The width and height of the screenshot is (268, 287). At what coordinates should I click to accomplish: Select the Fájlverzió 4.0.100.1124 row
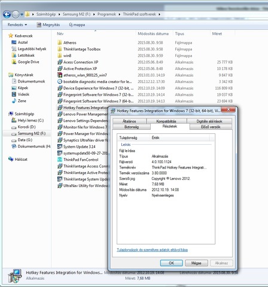coord(166,162)
